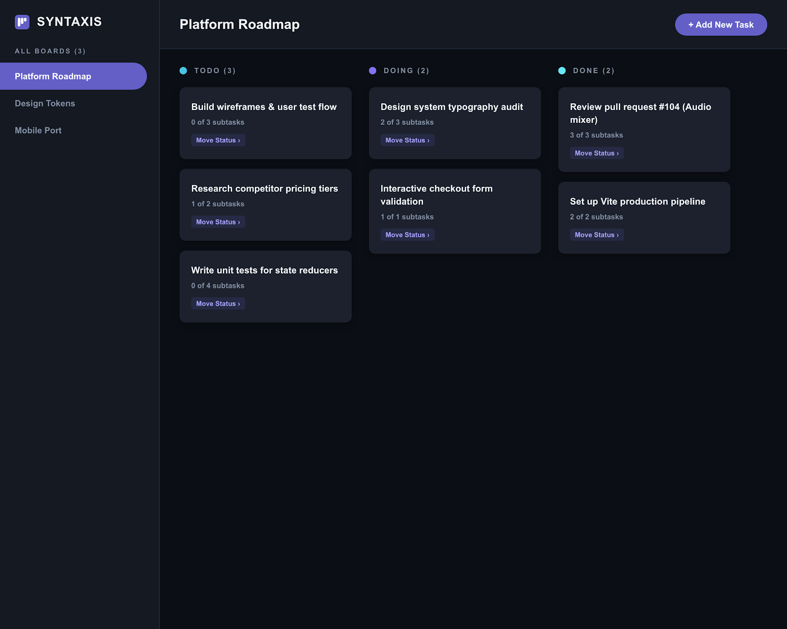
Task: Move status of Vite production pipeline task
Action: tap(597, 235)
